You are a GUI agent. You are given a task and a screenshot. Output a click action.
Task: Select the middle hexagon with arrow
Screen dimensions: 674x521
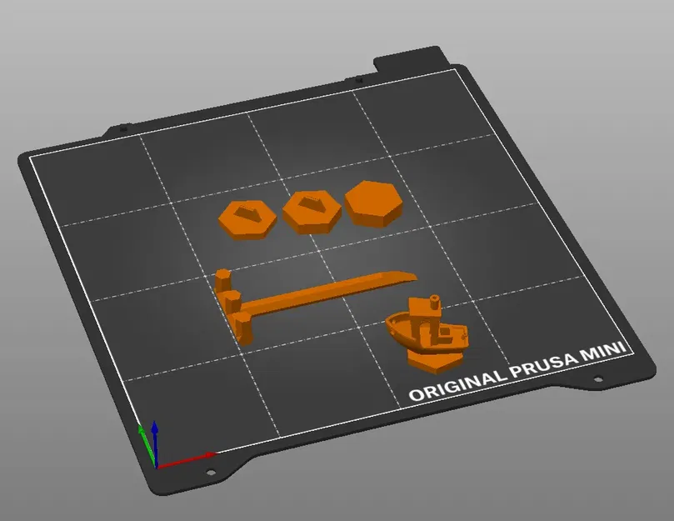tap(312, 212)
